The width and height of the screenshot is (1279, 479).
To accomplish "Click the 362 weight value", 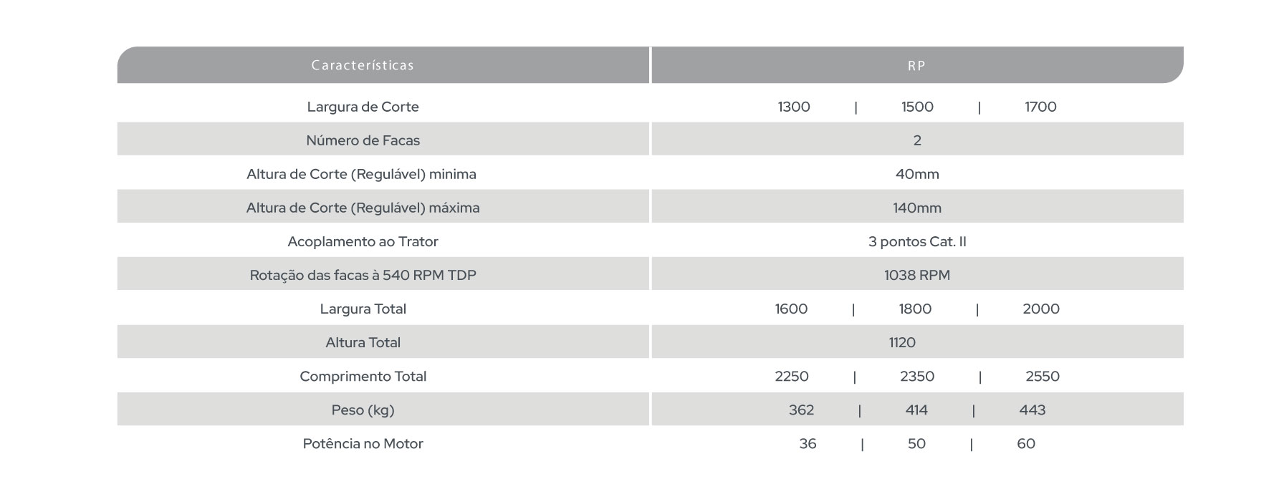I will coord(801,410).
